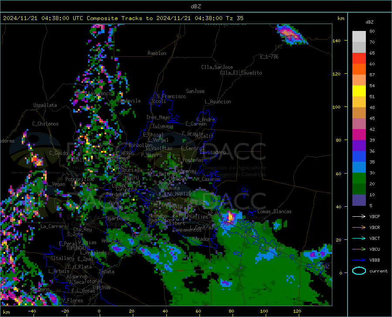Click the 80 dBZ scale value
The height and width of the screenshot is (317, 392).
[372, 31]
